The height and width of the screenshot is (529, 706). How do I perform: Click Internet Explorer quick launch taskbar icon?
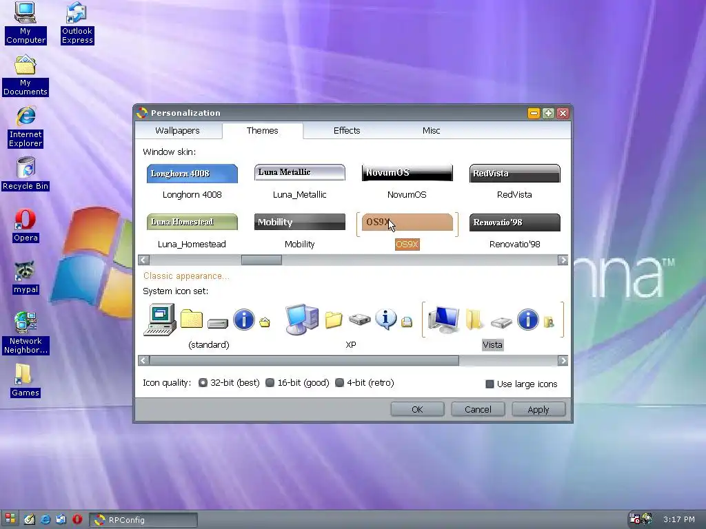pos(46,519)
